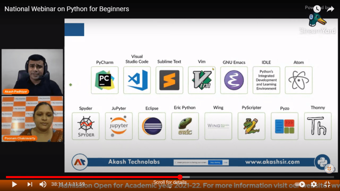Click the Visual Studio Code logo tile
This screenshot has height=191, width=340.
[137, 80]
